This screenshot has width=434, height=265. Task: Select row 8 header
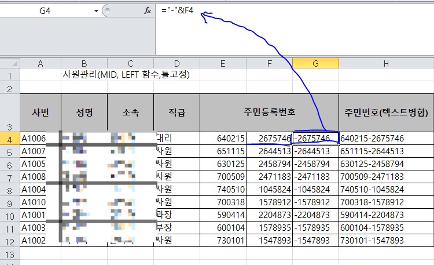(x=10, y=190)
